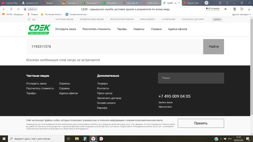The height and width of the screenshot is (142, 253).
Task: Go back with the browser back arrow
Action: (x=4, y=9)
